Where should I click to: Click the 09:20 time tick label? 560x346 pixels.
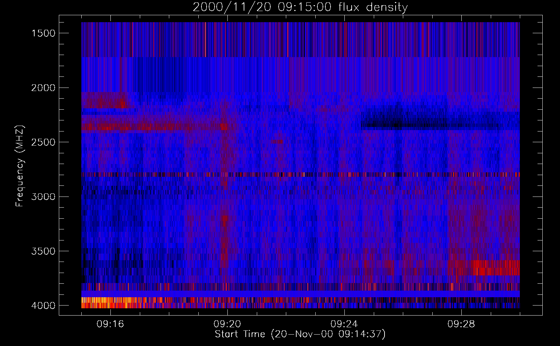pos(227,324)
